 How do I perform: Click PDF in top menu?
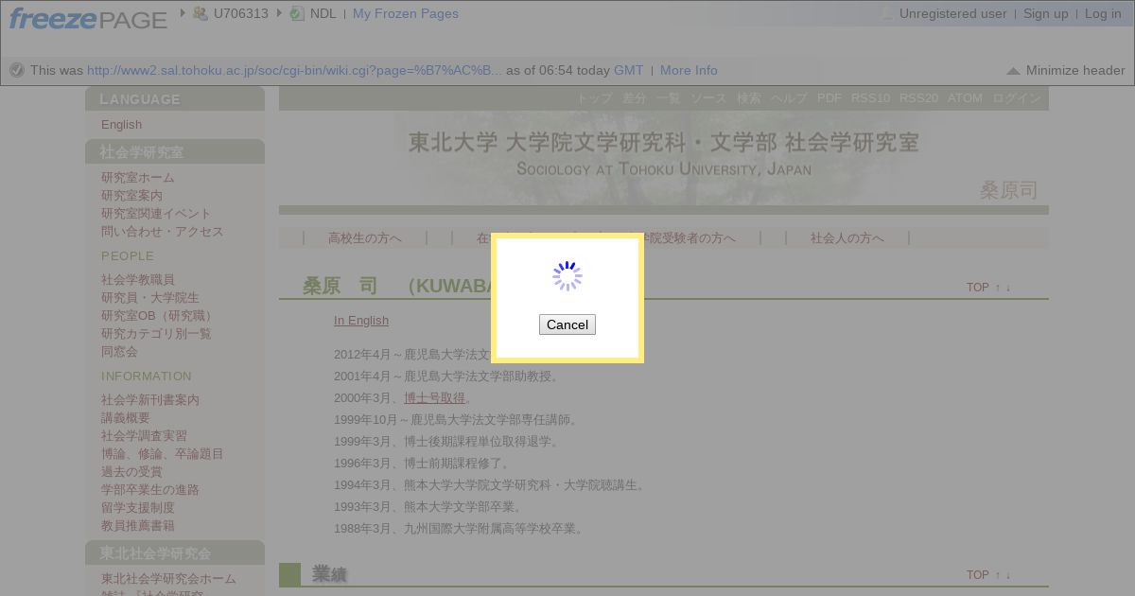pyautogui.click(x=829, y=98)
